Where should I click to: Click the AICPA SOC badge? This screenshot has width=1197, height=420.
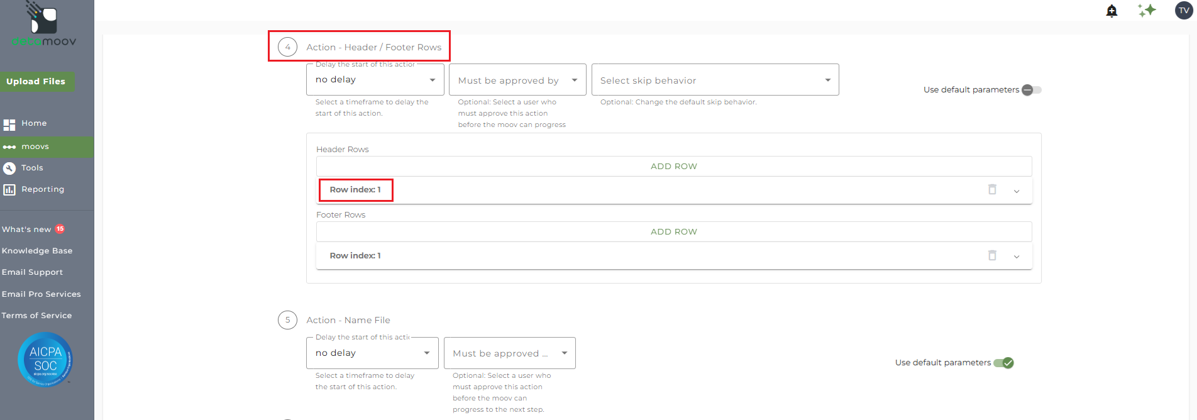click(x=45, y=359)
